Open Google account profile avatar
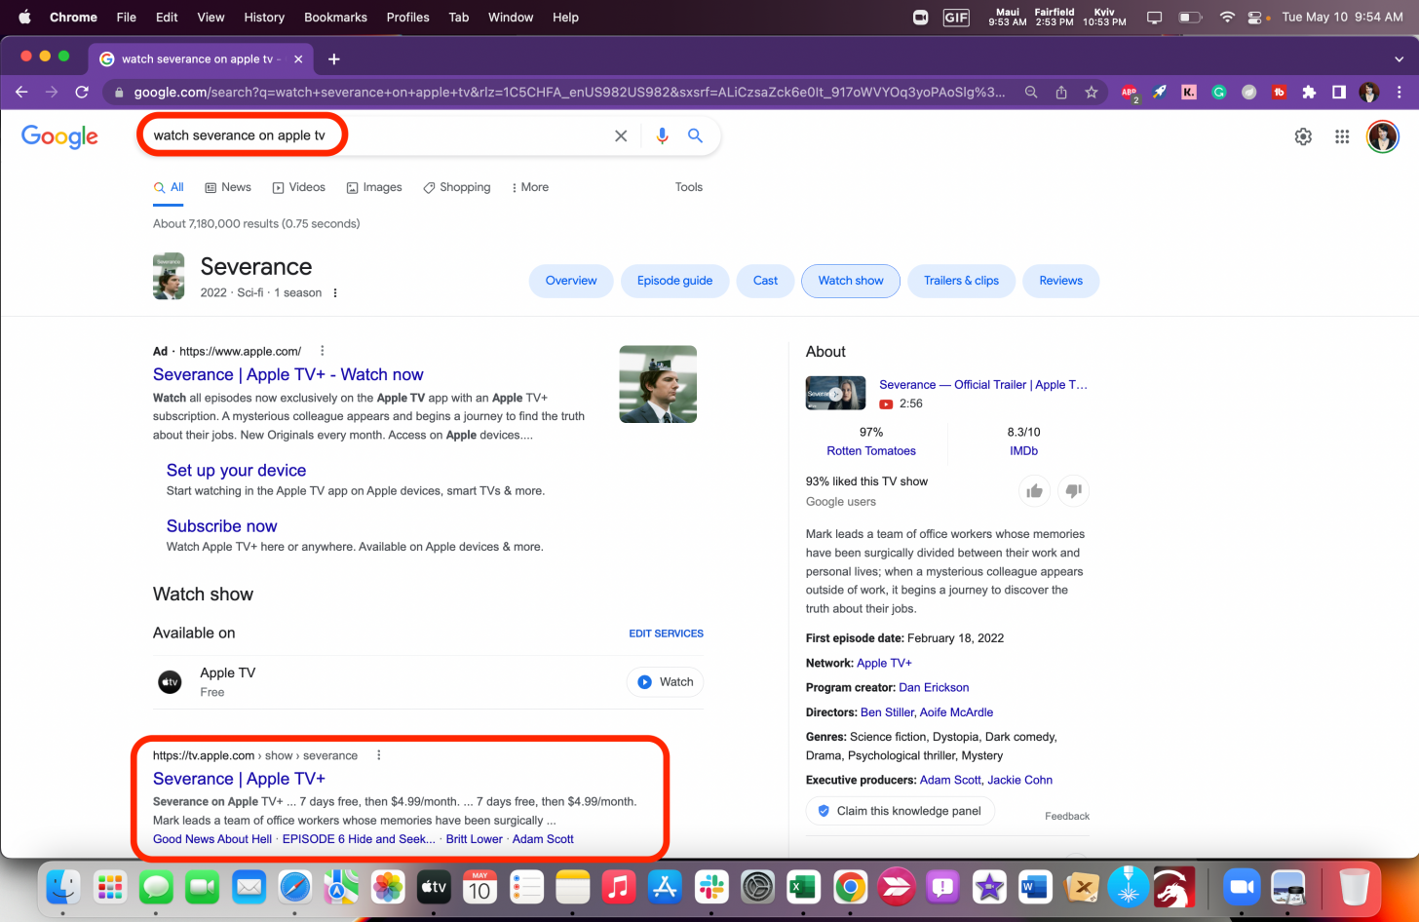Screen dimensions: 1419x922 [1382, 136]
